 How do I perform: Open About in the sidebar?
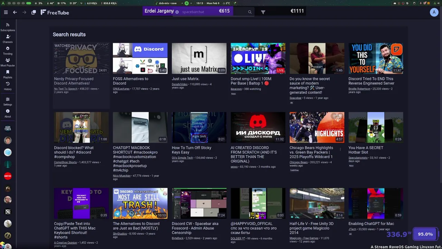[8, 113]
